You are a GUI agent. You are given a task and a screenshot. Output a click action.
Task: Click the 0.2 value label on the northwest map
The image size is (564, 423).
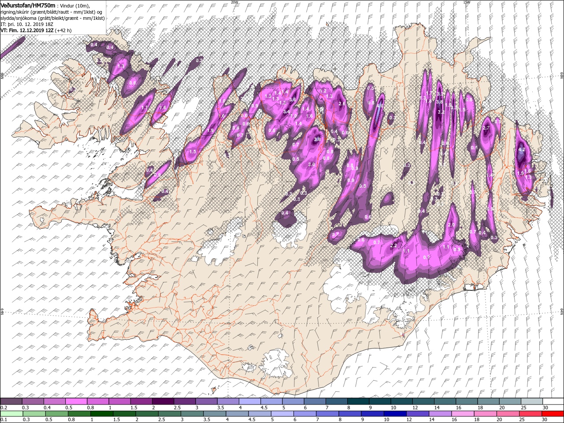(199, 60)
